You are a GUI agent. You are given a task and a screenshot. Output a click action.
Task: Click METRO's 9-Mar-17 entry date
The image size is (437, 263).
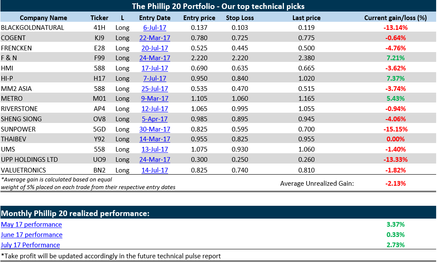(155, 99)
